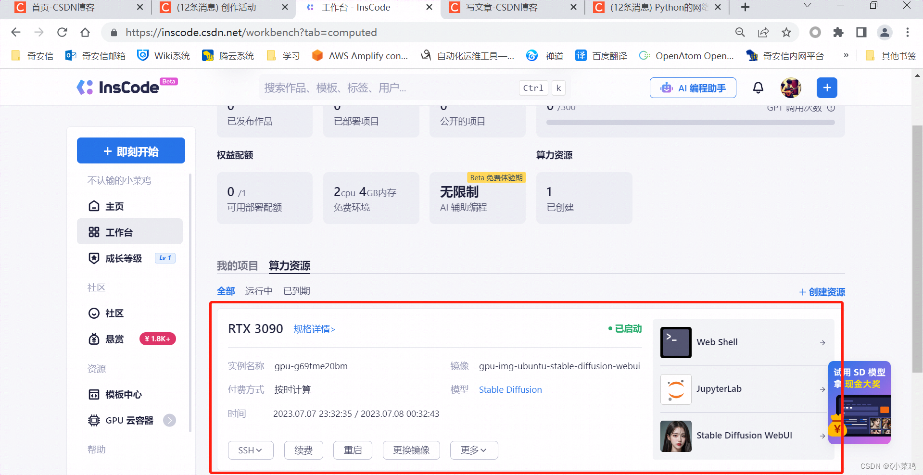The width and height of the screenshot is (923, 475).
Task: Open the Wiki系统 bookmark
Action: coord(164,56)
